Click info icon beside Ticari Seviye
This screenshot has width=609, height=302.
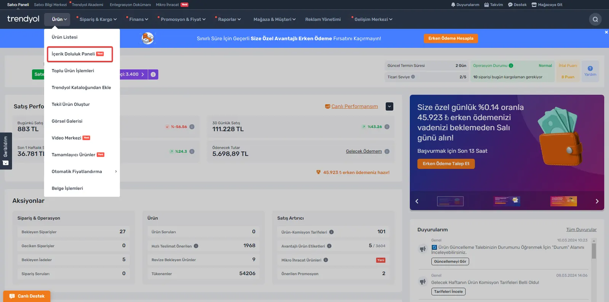[413, 77]
